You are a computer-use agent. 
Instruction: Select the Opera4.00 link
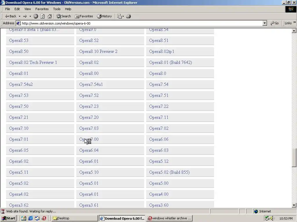click(x=159, y=194)
